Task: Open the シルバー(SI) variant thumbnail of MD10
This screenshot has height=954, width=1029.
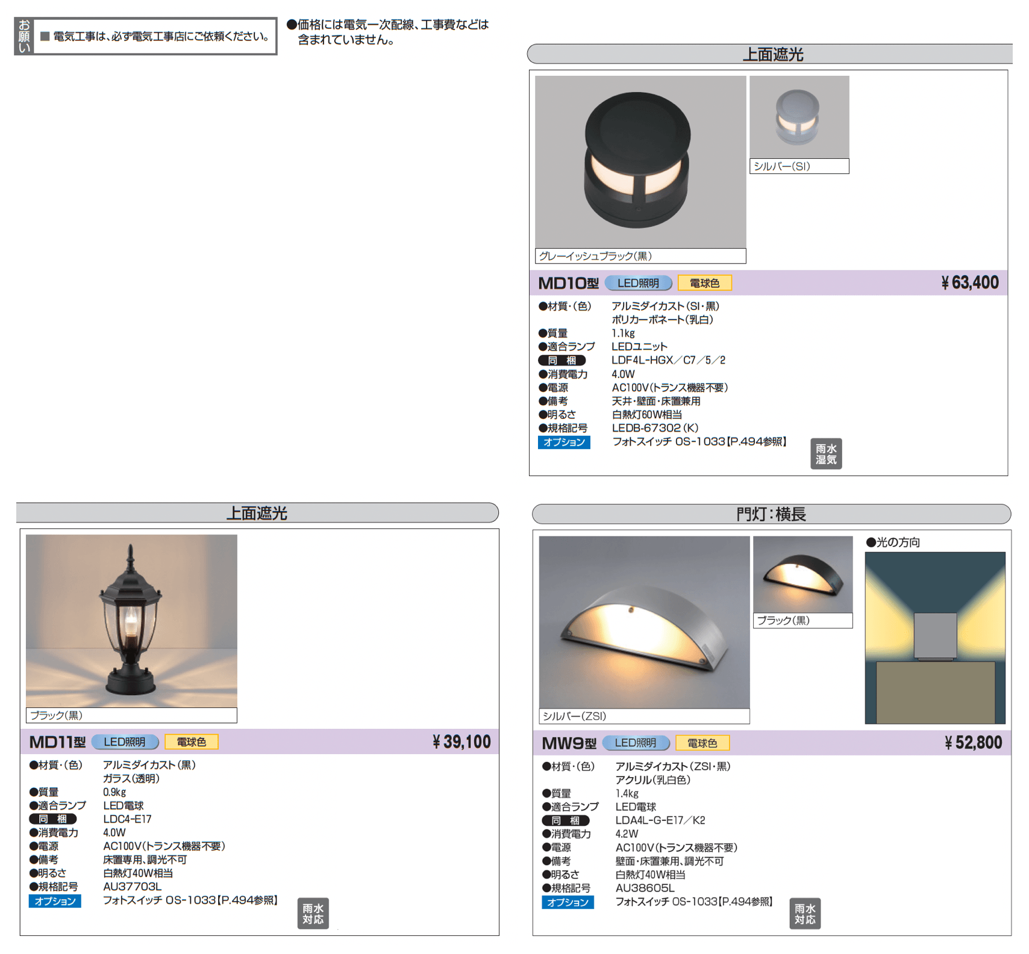Action: click(x=799, y=118)
